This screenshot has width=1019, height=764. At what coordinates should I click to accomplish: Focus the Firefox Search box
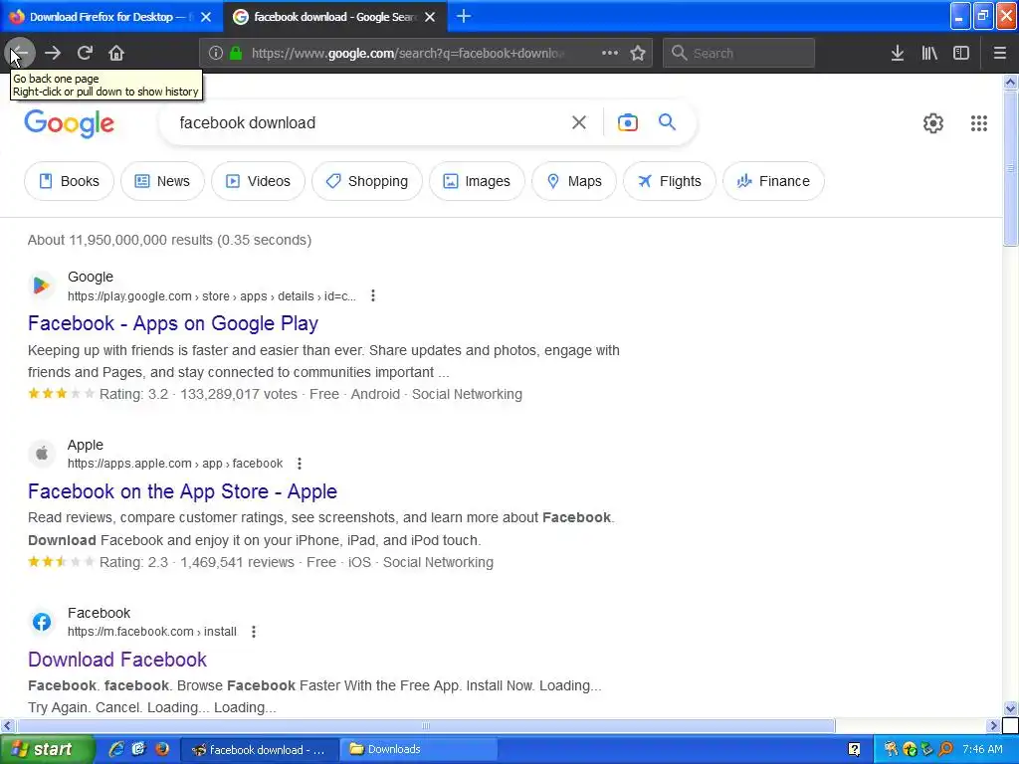[738, 54]
